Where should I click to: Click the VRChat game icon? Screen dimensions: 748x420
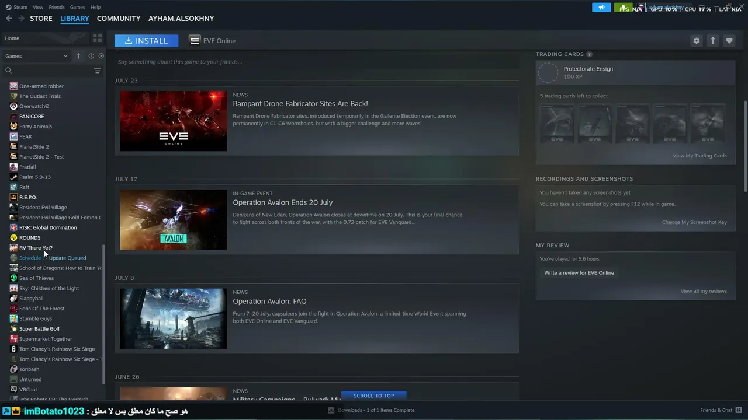click(13, 389)
